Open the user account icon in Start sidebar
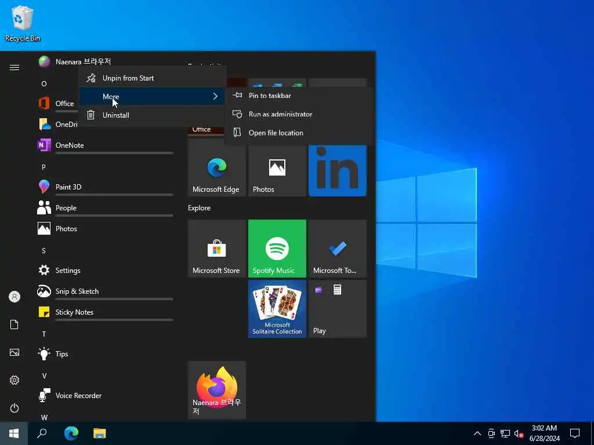Image resolution: width=594 pixels, height=445 pixels. 15,297
